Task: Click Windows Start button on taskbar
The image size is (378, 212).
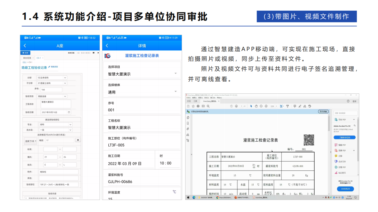Action: [188, 198]
